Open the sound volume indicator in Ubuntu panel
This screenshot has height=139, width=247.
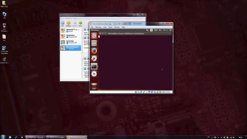click(160, 30)
